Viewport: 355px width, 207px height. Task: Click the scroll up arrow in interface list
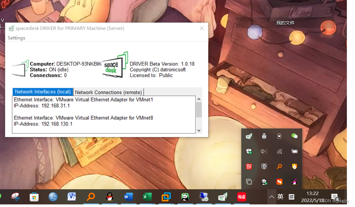[199, 99]
